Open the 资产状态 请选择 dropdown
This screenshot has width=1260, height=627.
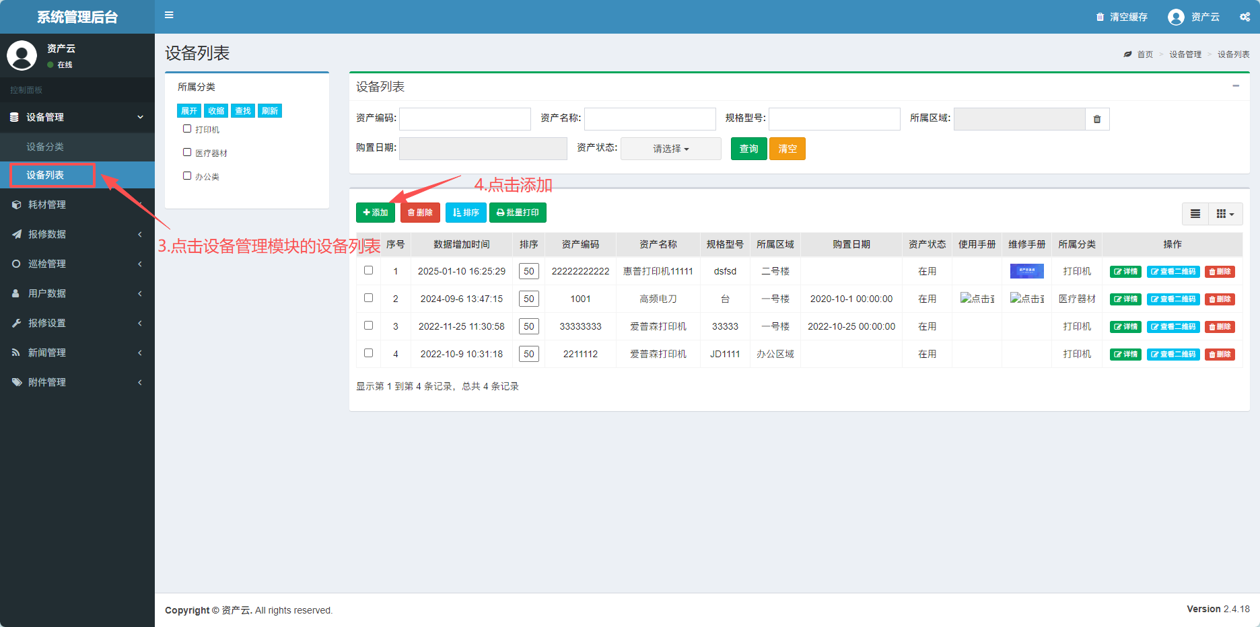(670, 149)
